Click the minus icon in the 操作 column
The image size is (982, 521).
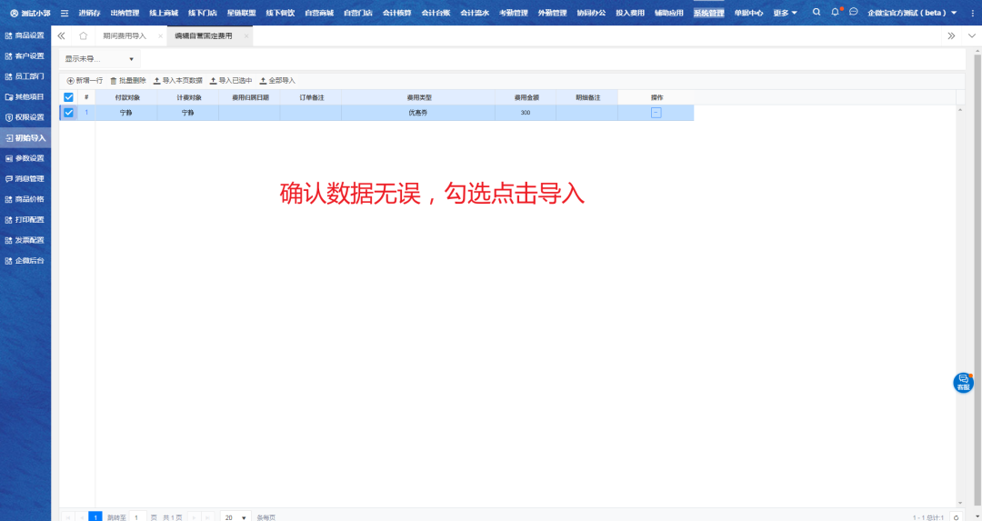[656, 113]
